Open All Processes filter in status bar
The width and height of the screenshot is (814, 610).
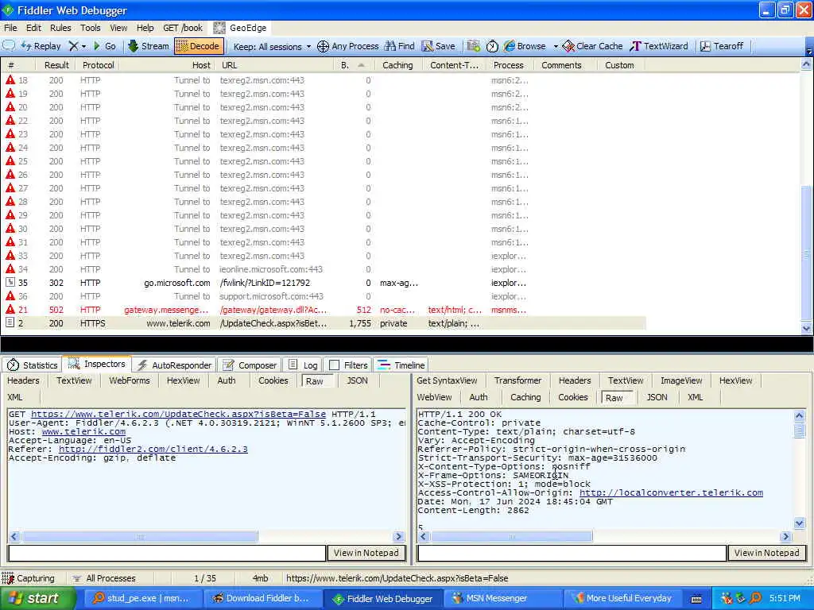(104, 578)
